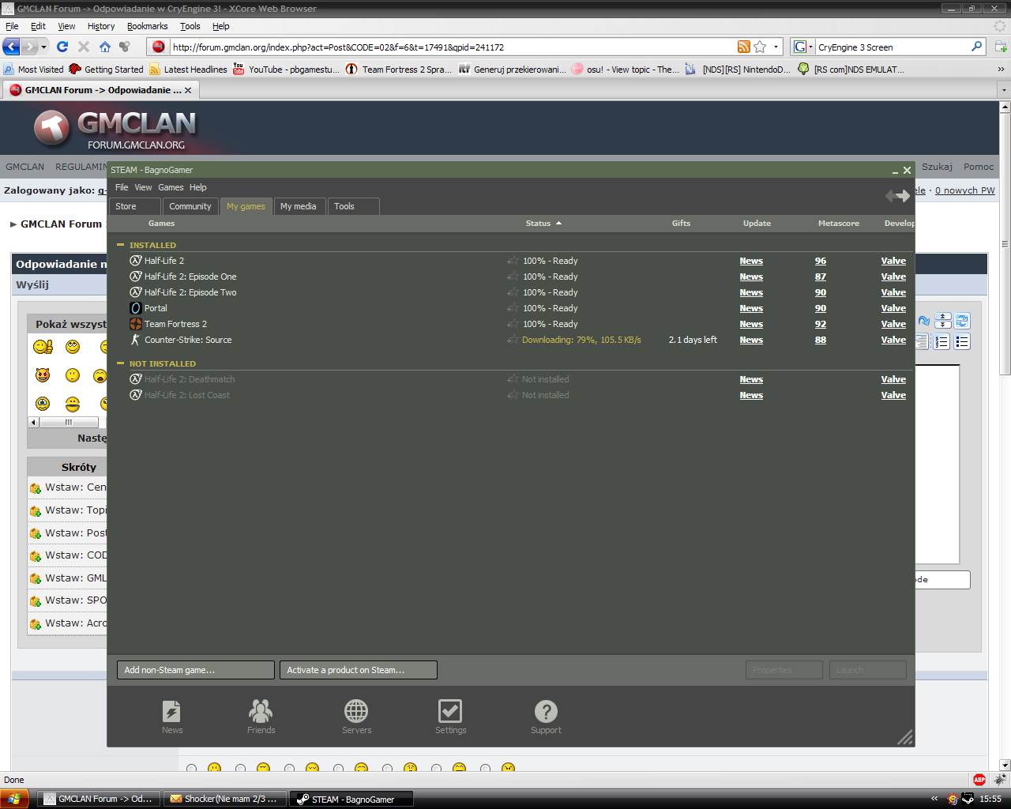Toggle favorite star for Half-Life 2
This screenshot has height=809, width=1011.
[x=513, y=261]
